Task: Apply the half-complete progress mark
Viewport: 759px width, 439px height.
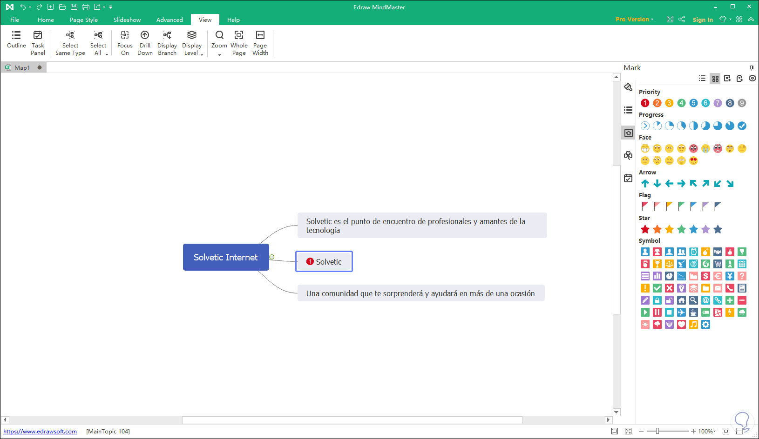Action: pos(693,126)
